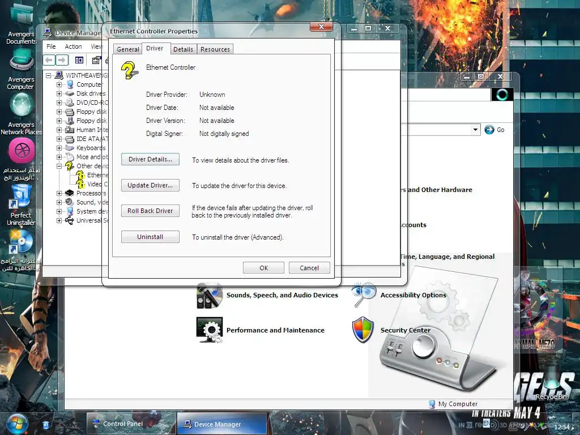Collapse WINTHEAVENG root node
The image size is (580, 435).
pos(49,75)
